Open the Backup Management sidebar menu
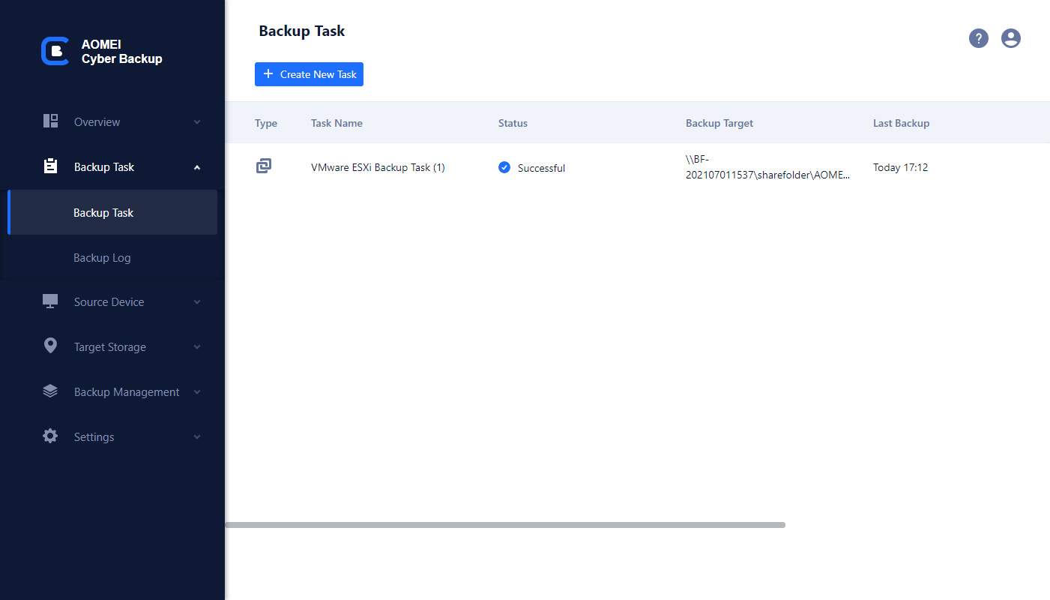This screenshot has height=600, width=1050. [x=112, y=392]
